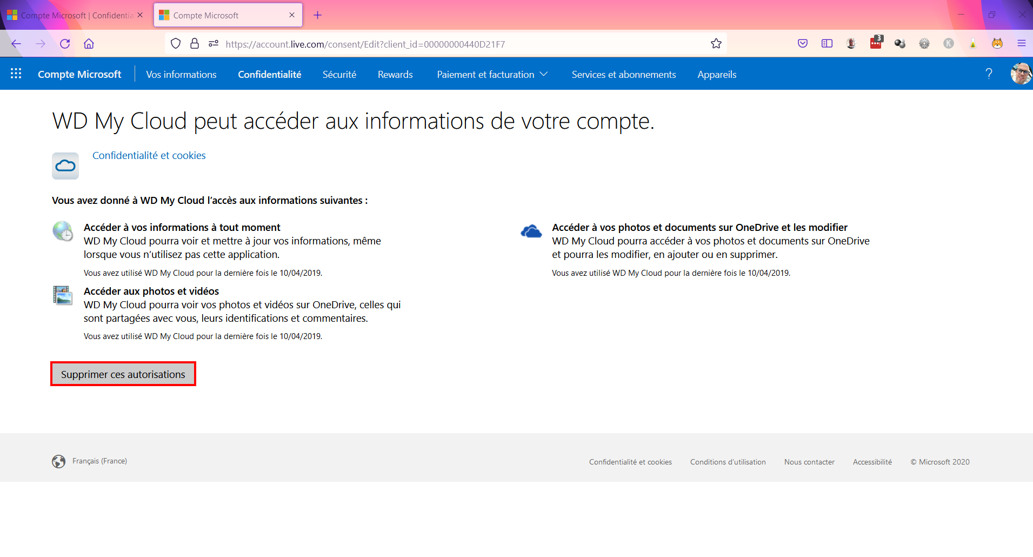Select the active 'Compte Microsoft' browser tab

tap(228, 15)
